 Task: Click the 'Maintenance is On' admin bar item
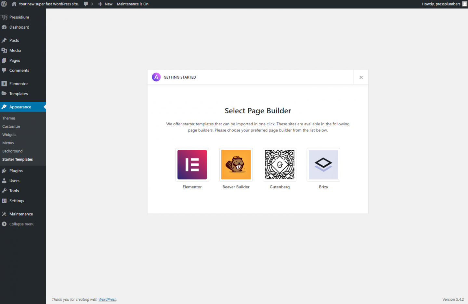133,4
